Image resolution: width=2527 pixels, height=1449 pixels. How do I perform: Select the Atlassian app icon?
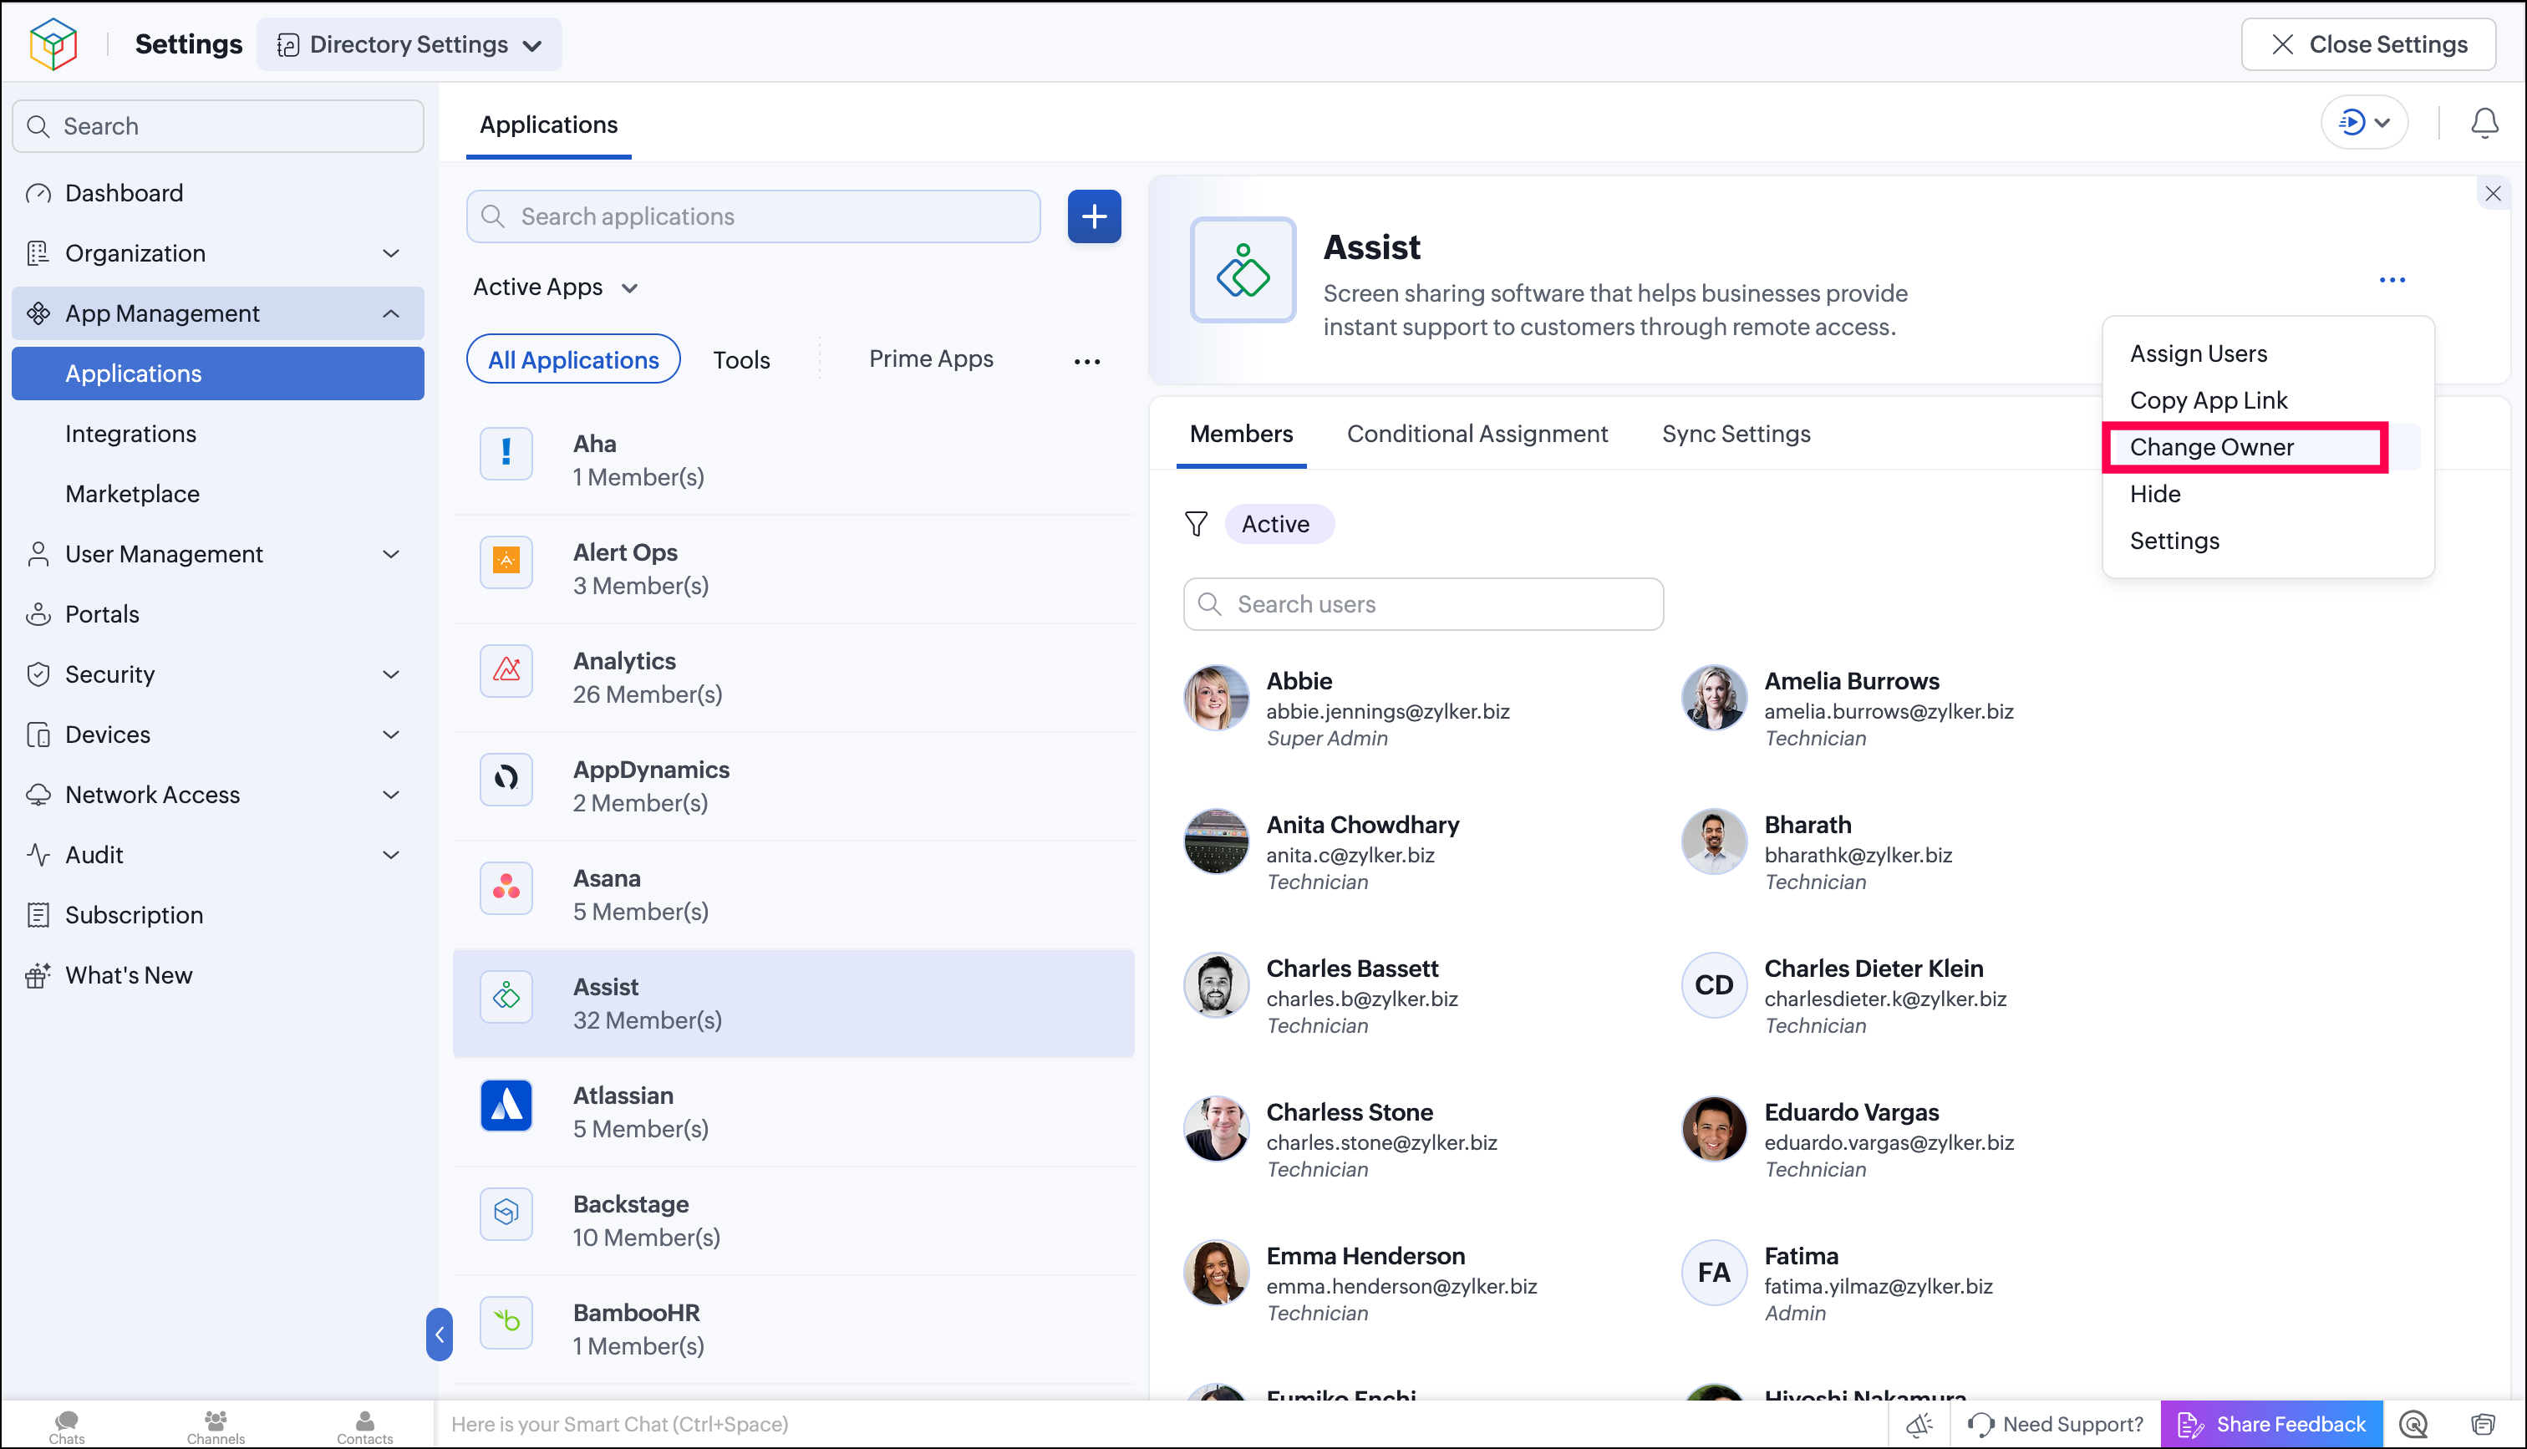[x=506, y=1105]
